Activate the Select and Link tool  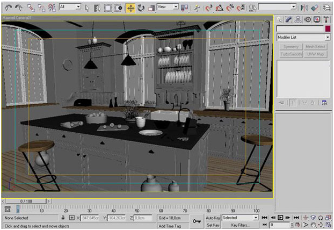pos(31,8)
